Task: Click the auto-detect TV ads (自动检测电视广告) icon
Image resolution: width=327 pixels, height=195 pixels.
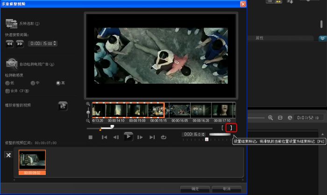Action: 12,64
